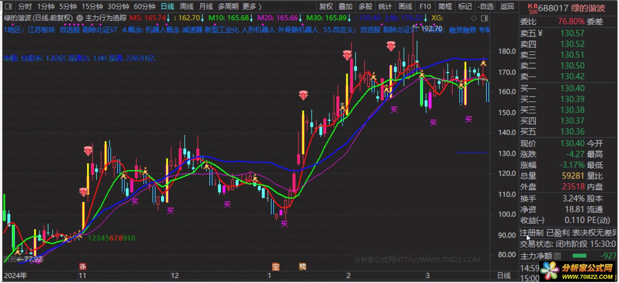
Task: Click the 买五 price 130.36
Action: (x=572, y=132)
